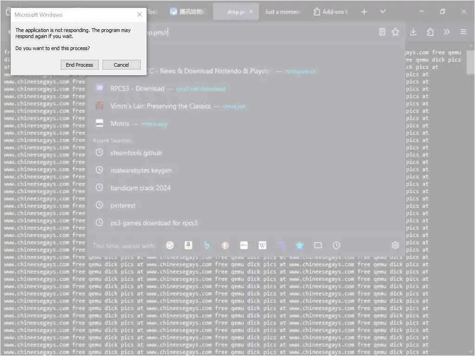Search with Wikipedia one-off icon
The image size is (475, 356).
click(263, 245)
